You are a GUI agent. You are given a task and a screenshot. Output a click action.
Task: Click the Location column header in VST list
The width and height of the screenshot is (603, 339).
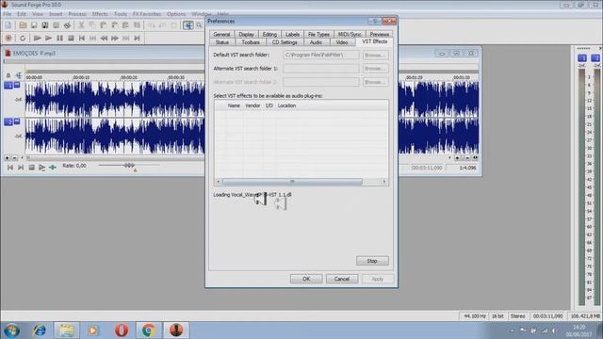click(286, 105)
